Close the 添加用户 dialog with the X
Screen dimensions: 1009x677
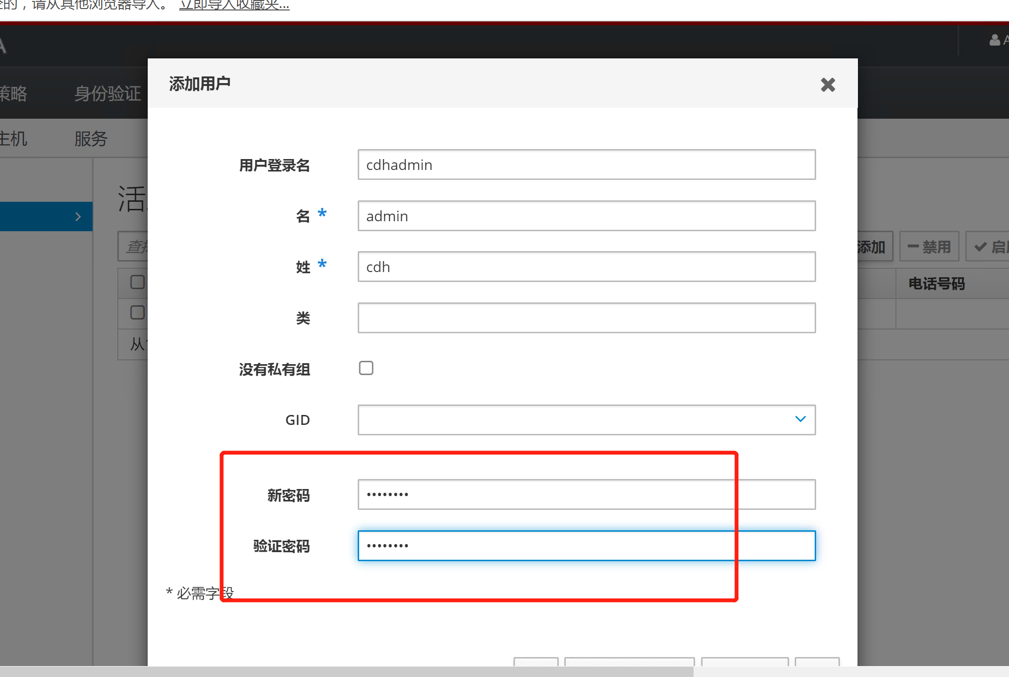pyautogui.click(x=828, y=85)
